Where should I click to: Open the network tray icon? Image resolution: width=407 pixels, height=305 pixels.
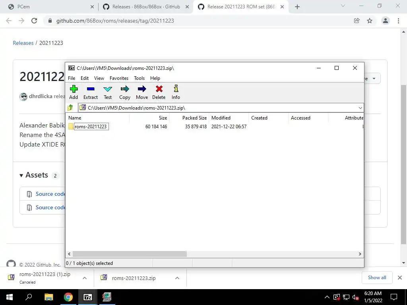click(346, 297)
